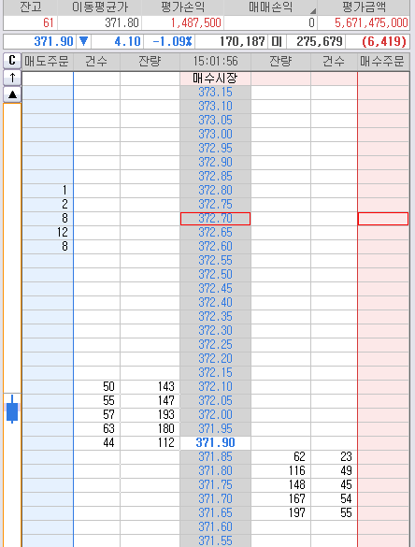
Task: Select price row 371.70
Action: point(215,499)
